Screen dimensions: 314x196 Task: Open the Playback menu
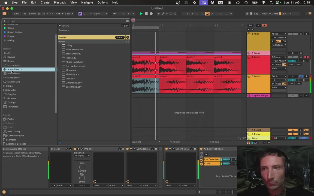[60, 3]
